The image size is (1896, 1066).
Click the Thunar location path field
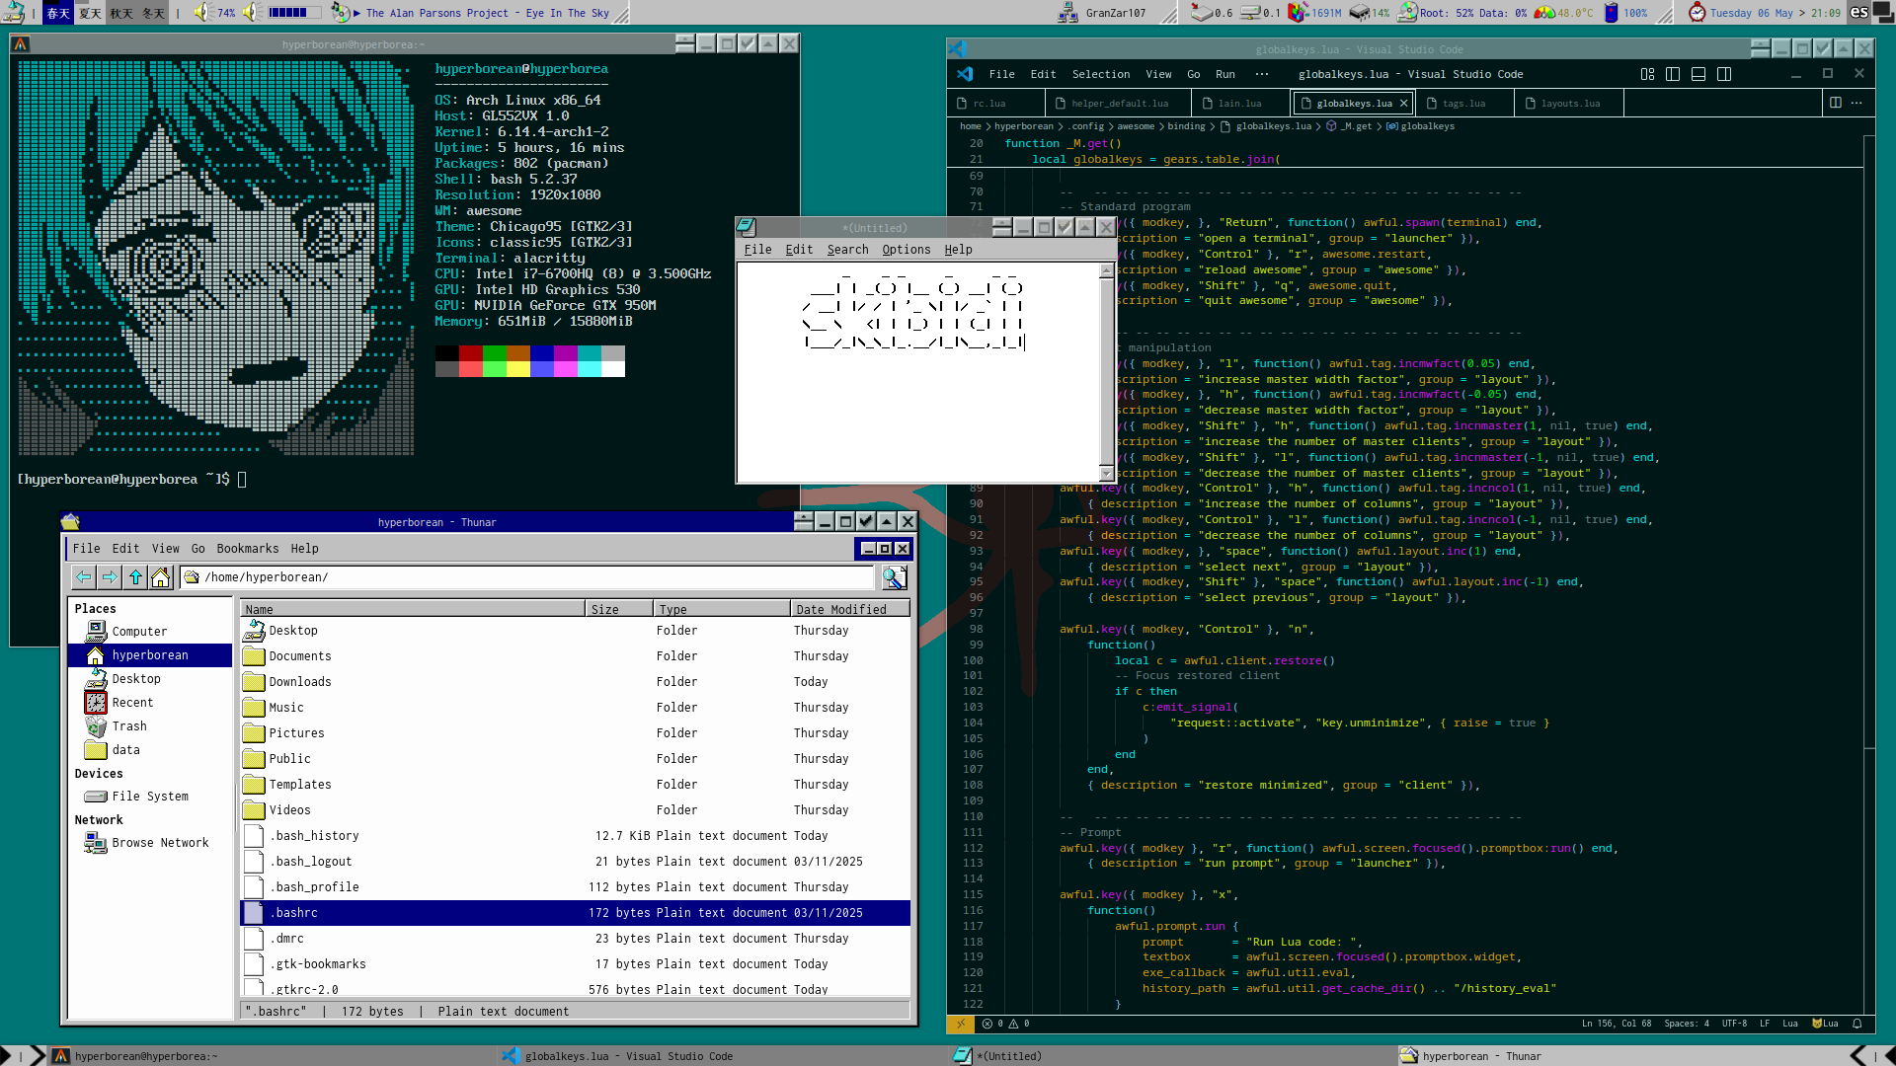[528, 577]
